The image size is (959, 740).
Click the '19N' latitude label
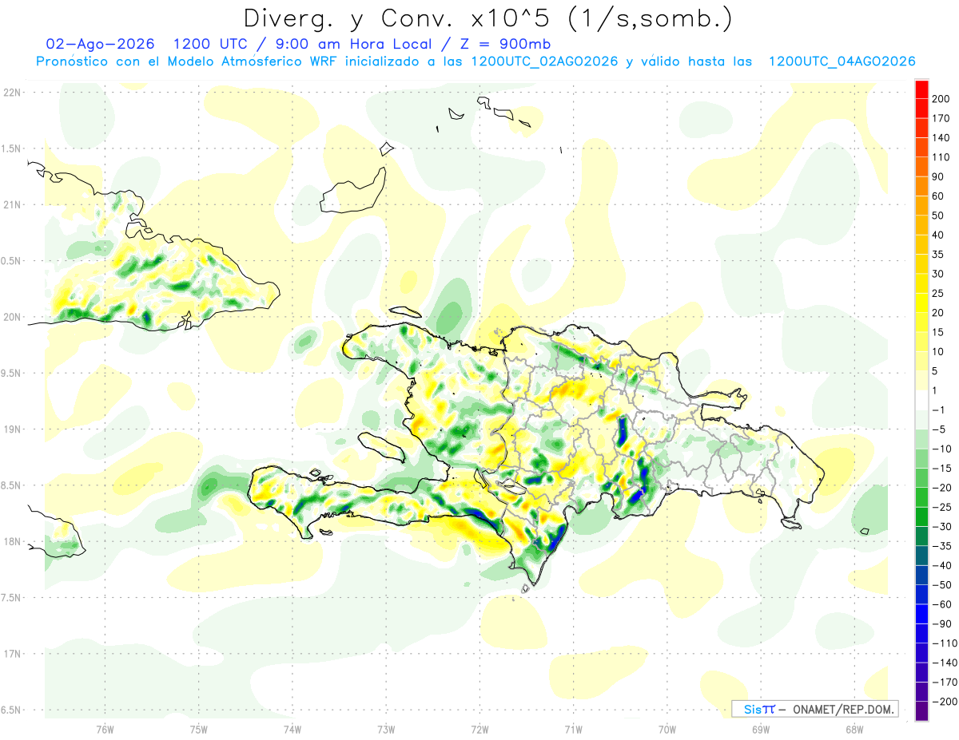[x=12, y=429]
